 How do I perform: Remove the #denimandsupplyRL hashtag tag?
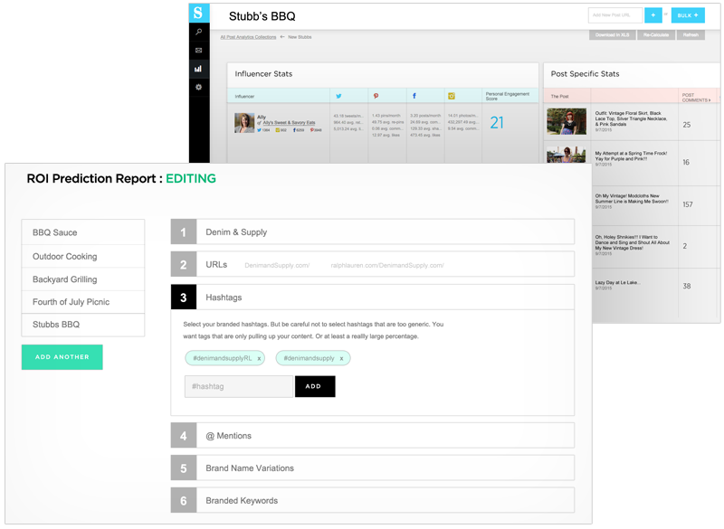[x=259, y=358]
